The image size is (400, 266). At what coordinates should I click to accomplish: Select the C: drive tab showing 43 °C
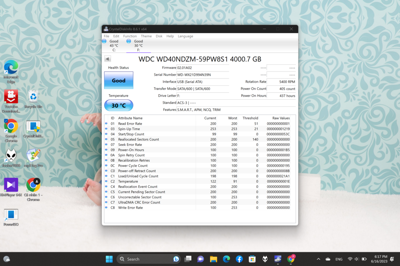pyautogui.click(x=114, y=46)
